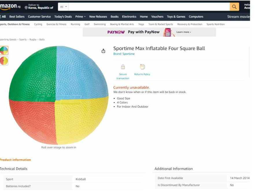Open Yoga sports subcategory
Image resolution: width=268 pixels, height=191 pixels.
(x=141, y=24)
